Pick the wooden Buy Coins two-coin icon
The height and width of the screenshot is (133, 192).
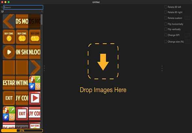coord(22,37)
